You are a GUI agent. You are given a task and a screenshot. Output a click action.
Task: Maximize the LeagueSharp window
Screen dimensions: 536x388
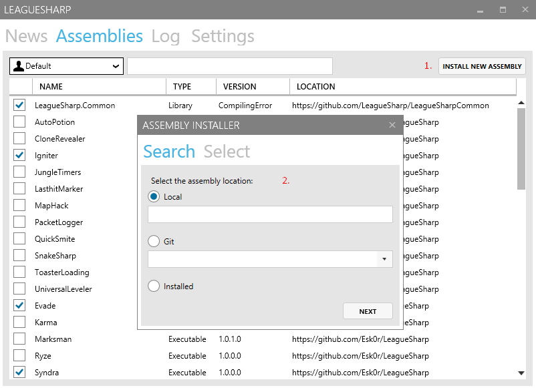tap(503, 10)
